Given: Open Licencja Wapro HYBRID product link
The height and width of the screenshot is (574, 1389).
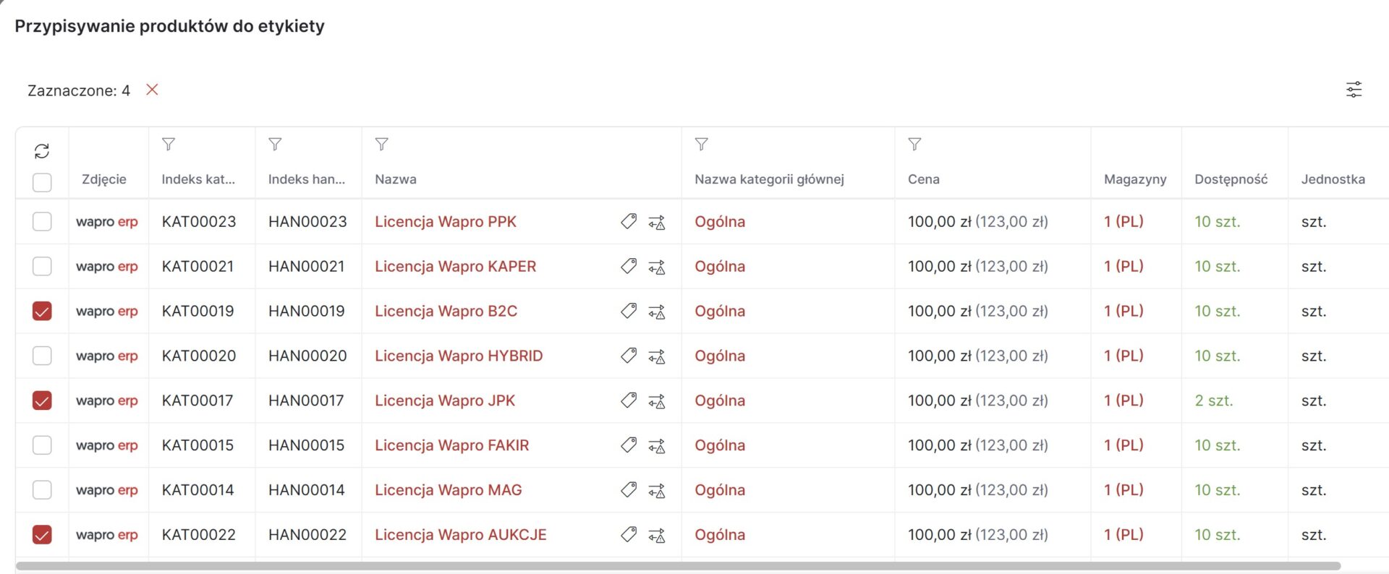Looking at the screenshot, I should point(459,356).
